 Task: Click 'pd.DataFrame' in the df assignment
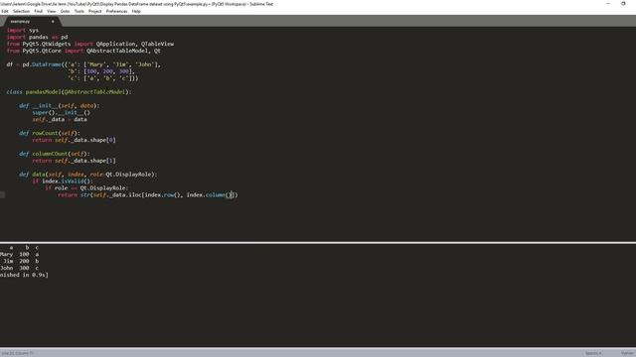click(42, 64)
